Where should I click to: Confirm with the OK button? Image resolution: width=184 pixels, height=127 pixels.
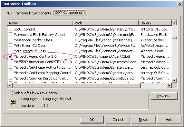click(92, 120)
